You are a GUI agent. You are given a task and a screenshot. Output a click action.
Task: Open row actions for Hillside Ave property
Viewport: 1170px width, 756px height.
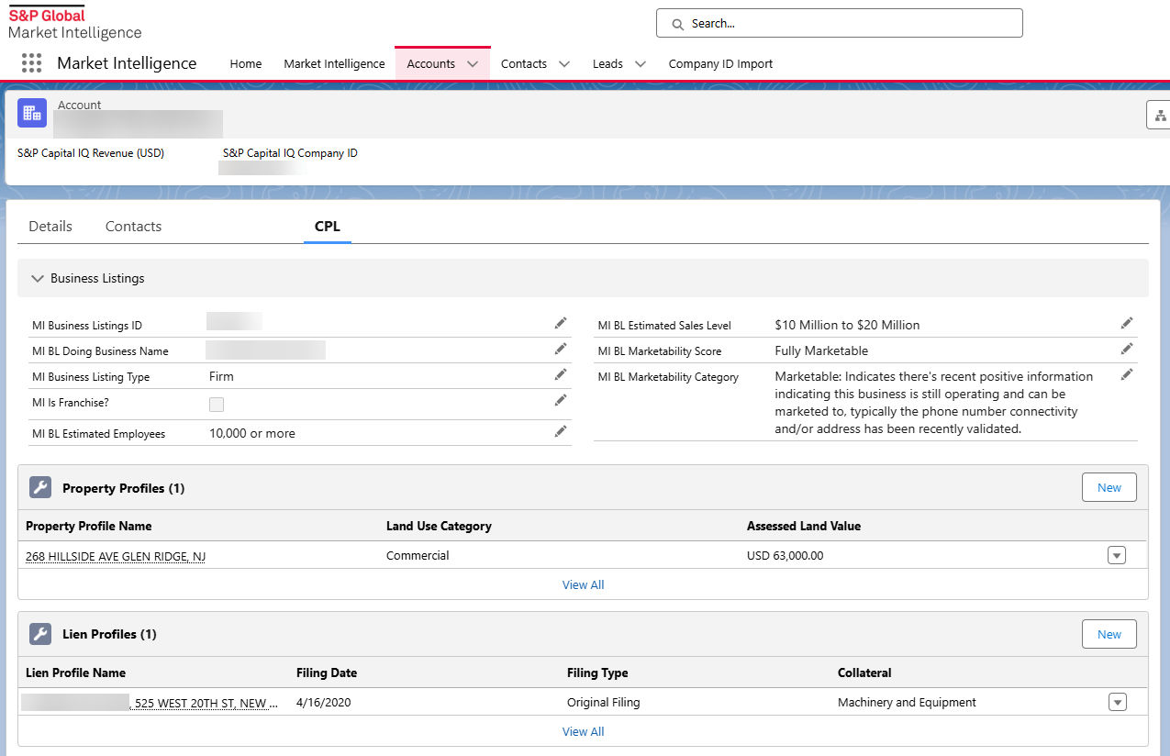(x=1116, y=555)
